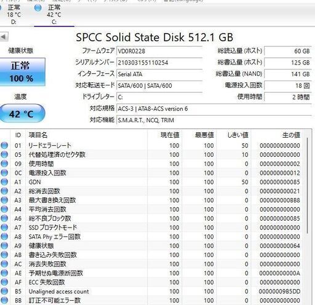Click the status orb of row 01
315x305 pixels.
tap(4, 145)
